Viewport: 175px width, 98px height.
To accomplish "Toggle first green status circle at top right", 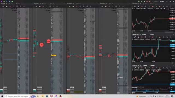I will 139,1.
